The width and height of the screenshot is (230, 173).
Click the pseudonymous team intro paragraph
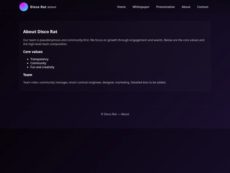[114, 42]
